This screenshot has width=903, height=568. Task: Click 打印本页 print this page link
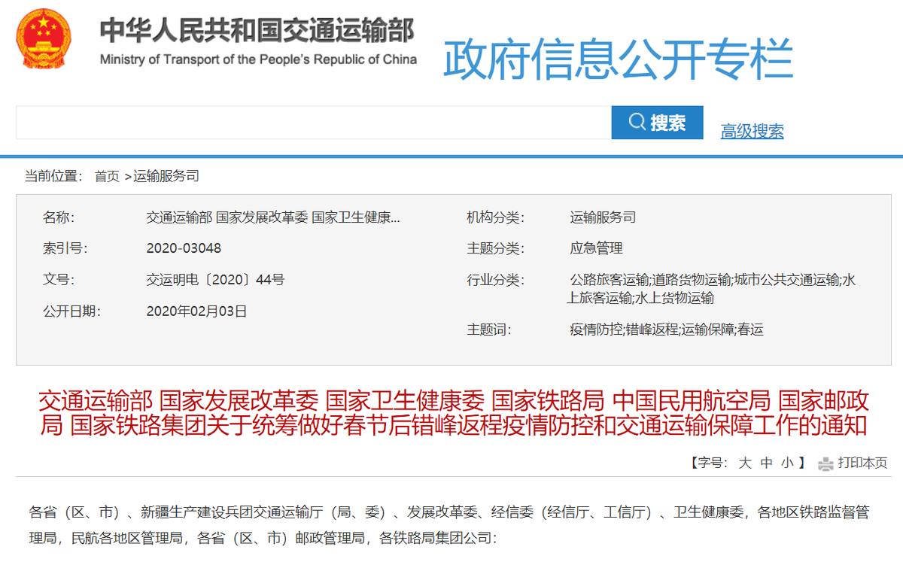click(862, 463)
